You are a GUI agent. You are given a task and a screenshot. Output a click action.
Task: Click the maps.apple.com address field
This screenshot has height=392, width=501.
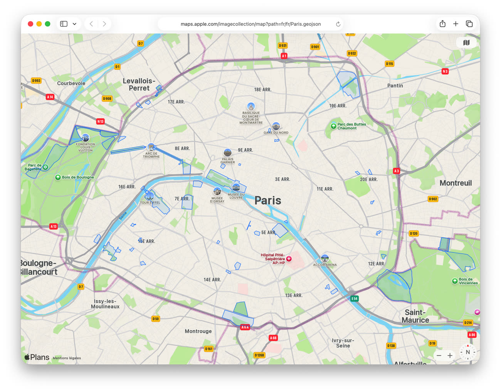pos(250,24)
